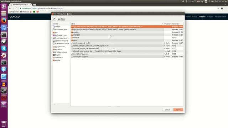Click the GLXOSD site logo text
The height and width of the screenshot is (128, 228).
(x=15, y=17)
